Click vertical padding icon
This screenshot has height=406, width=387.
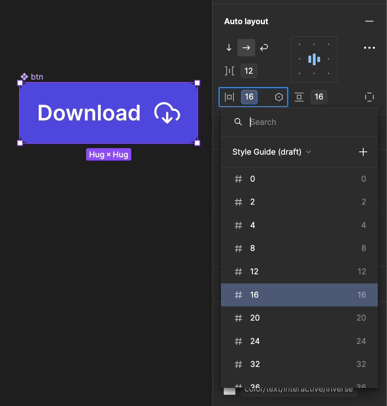tap(299, 97)
